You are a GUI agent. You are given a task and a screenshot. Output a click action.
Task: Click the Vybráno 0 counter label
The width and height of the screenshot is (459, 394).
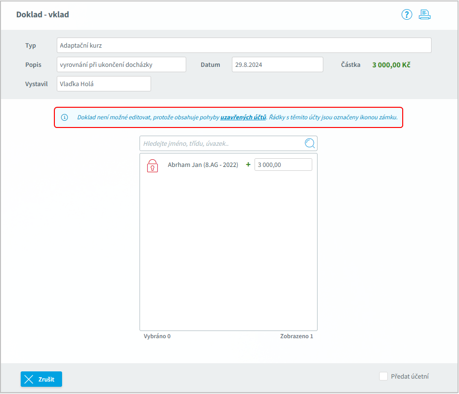click(157, 336)
